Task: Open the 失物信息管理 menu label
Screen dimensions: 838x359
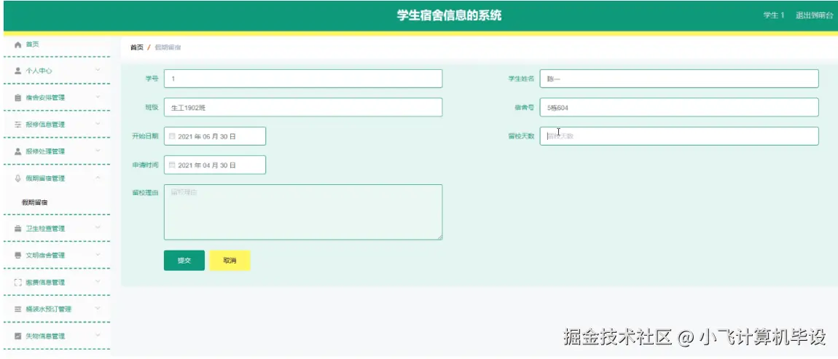Action: coord(45,336)
